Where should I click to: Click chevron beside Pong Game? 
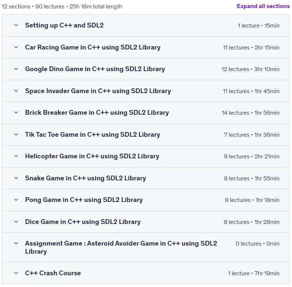point(16,200)
